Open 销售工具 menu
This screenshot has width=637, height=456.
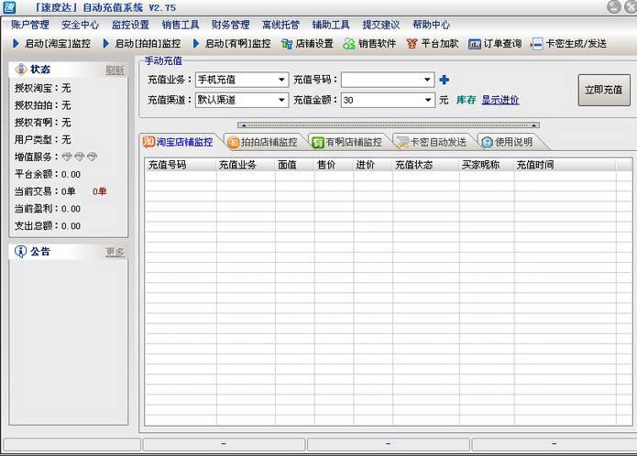pos(181,25)
